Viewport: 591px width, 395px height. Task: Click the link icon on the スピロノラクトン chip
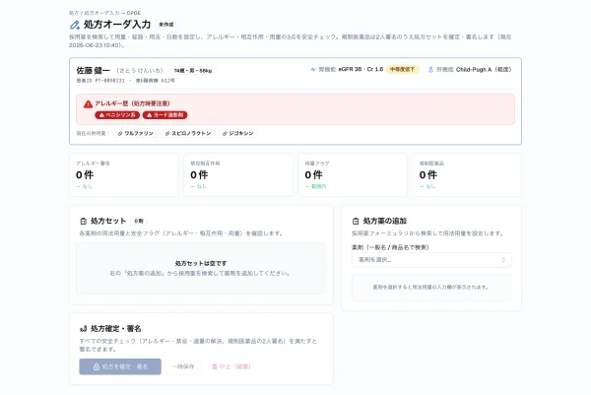click(167, 133)
